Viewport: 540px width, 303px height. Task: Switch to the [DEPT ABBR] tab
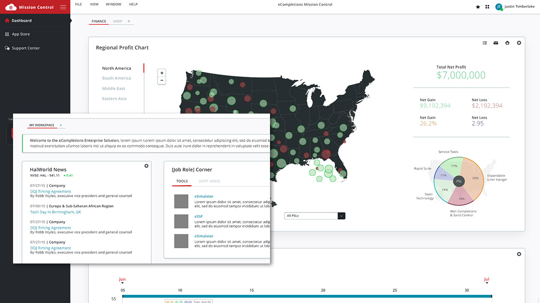[209, 181]
